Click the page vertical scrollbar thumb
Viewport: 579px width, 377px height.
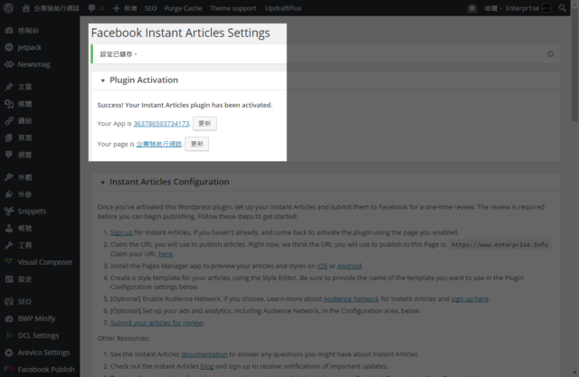tap(574, 63)
